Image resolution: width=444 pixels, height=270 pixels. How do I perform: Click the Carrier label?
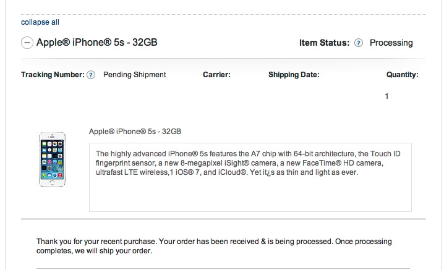coord(216,75)
